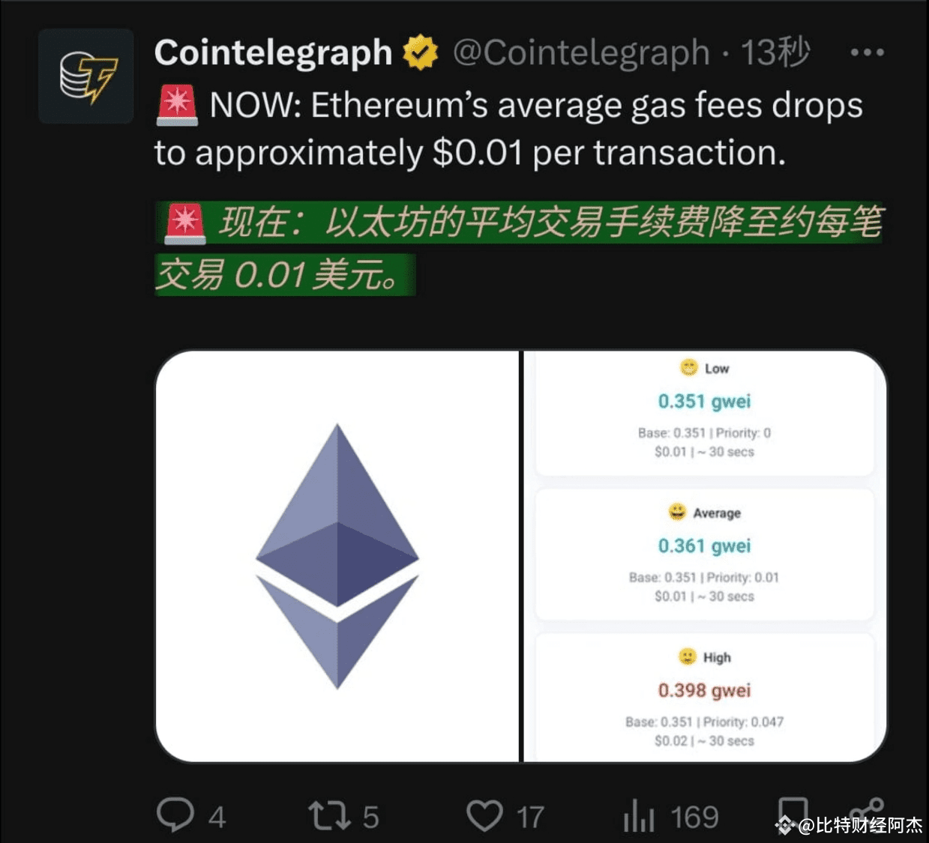Open the Cointelegraph profile avatar

[x=86, y=76]
